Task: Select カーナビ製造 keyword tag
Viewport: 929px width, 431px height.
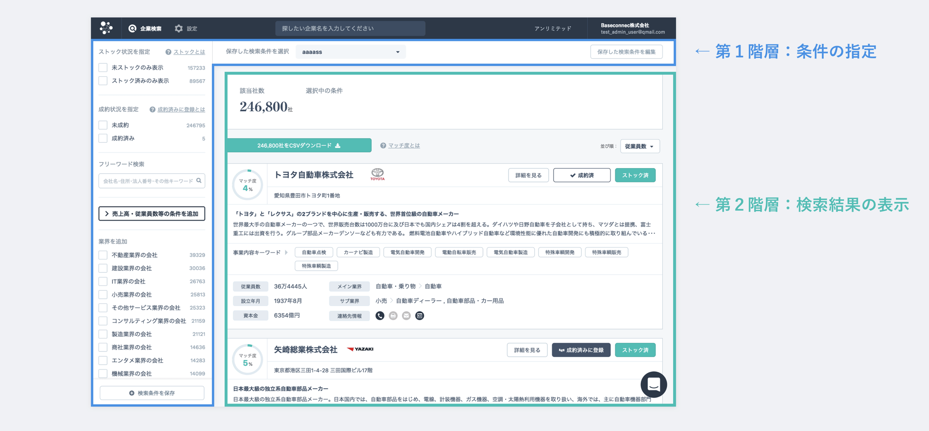Action: 358,252
